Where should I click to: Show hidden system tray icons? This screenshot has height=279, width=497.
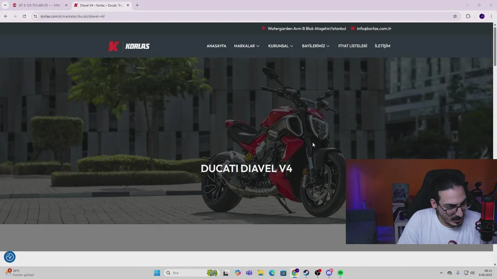(441, 273)
